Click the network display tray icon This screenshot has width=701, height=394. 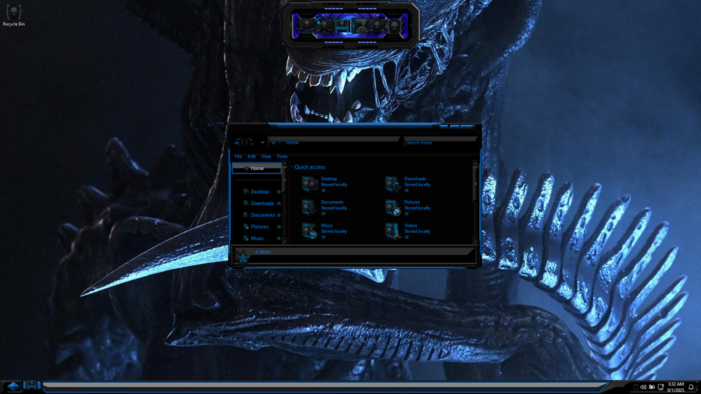[x=661, y=387]
